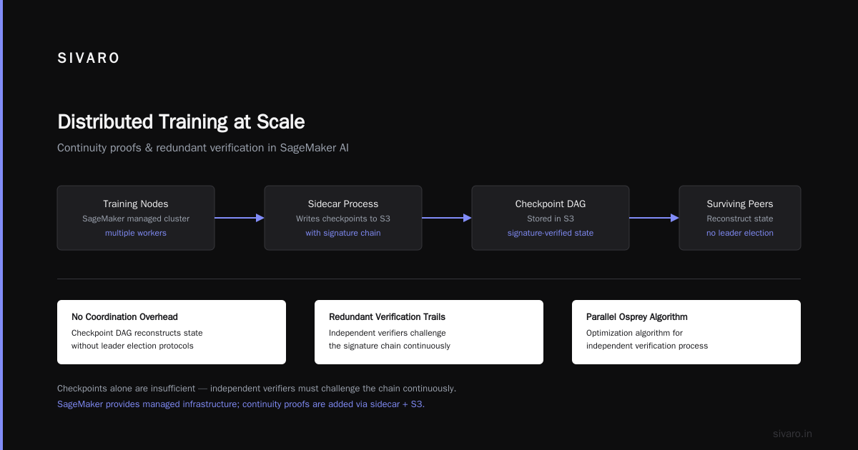This screenshot has width=858, height=450.
Task: Click the subtitle mentioning SageMaker AI
Action: 203,148
